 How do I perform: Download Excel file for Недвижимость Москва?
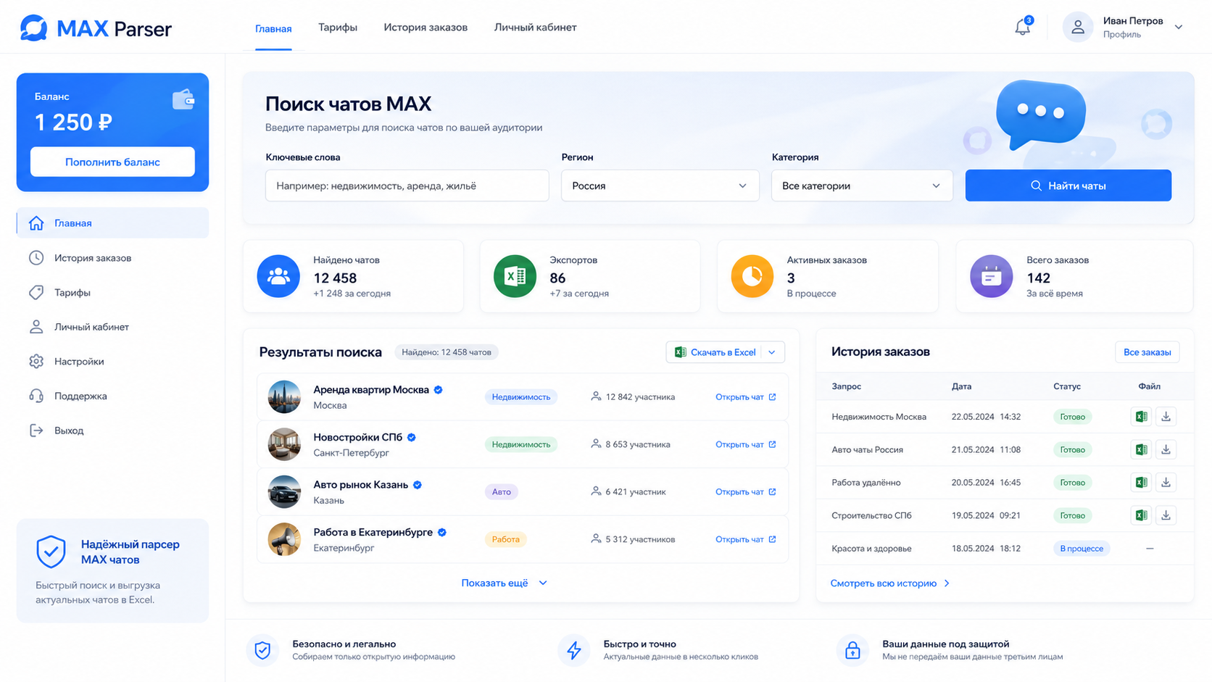[x=1141, y=417]
